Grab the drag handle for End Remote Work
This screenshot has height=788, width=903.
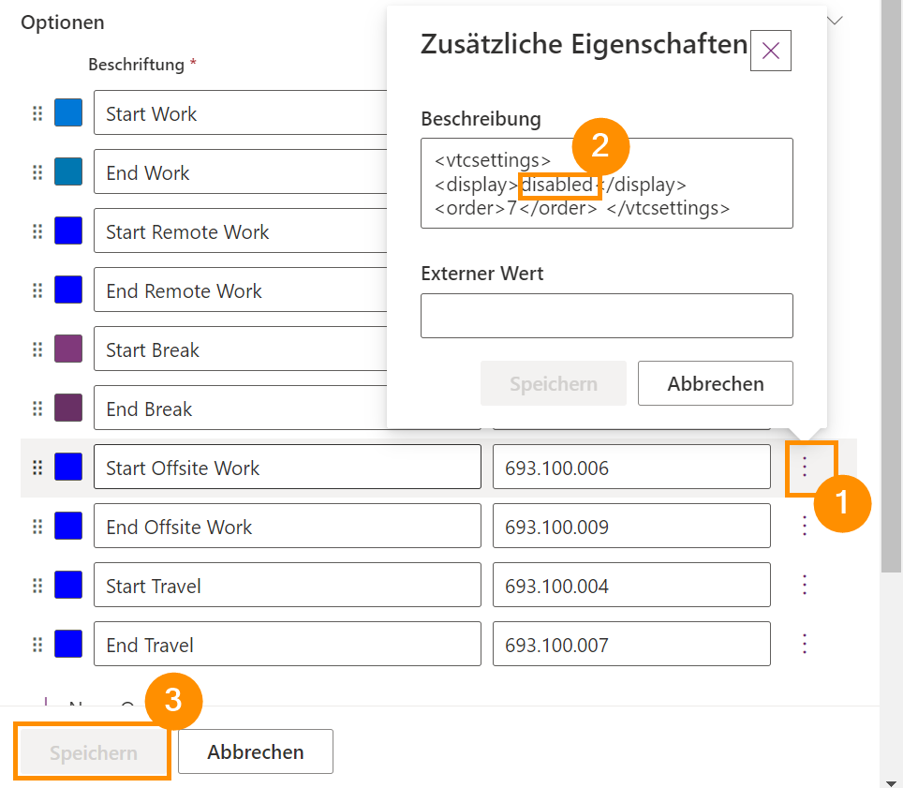37,290
